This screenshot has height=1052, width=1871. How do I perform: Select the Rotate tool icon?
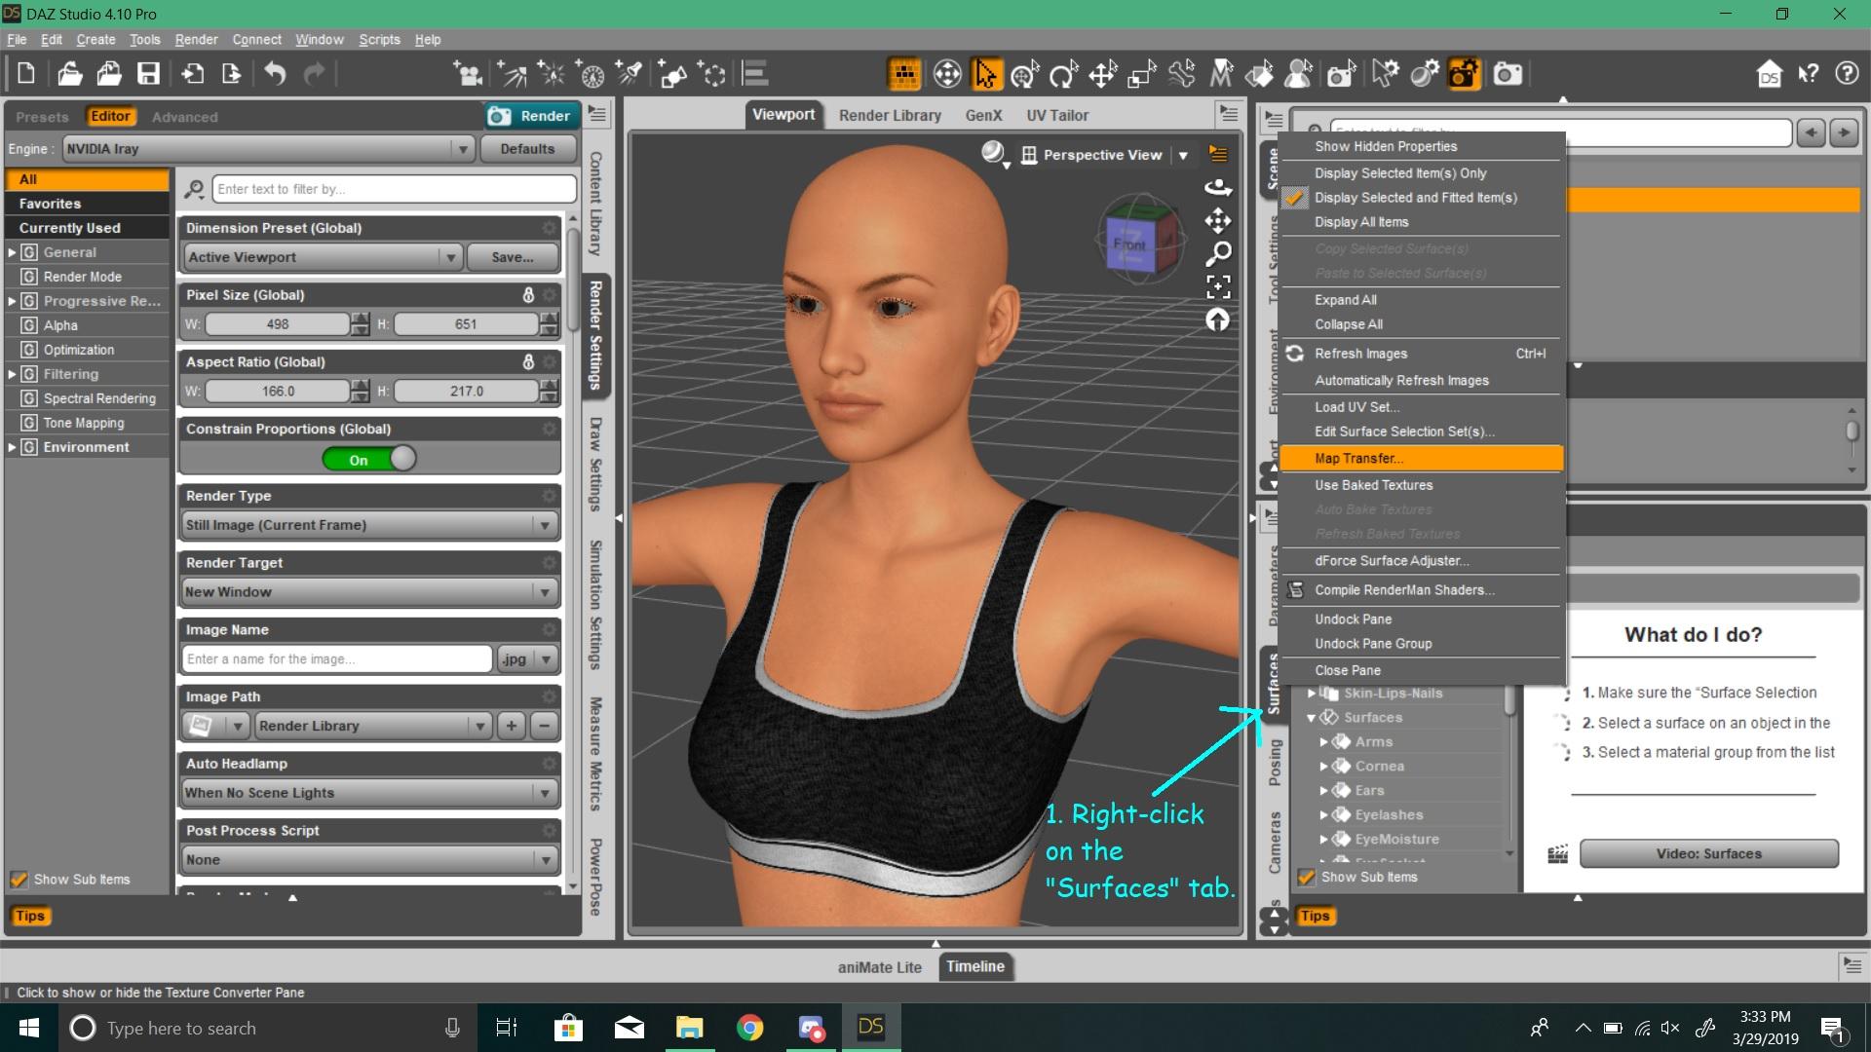point(1063,74)
